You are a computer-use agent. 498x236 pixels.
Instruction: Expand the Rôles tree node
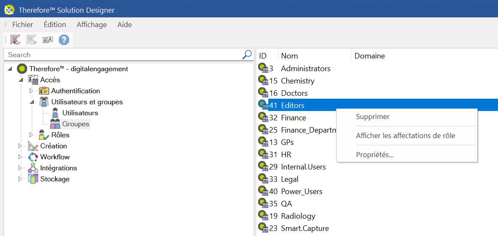tap(31, 135)
